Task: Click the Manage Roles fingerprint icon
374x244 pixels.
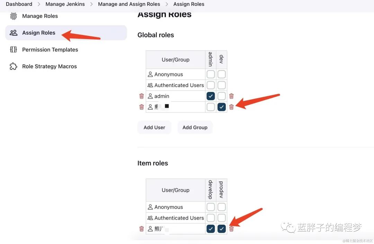Action: pos(14,16)
